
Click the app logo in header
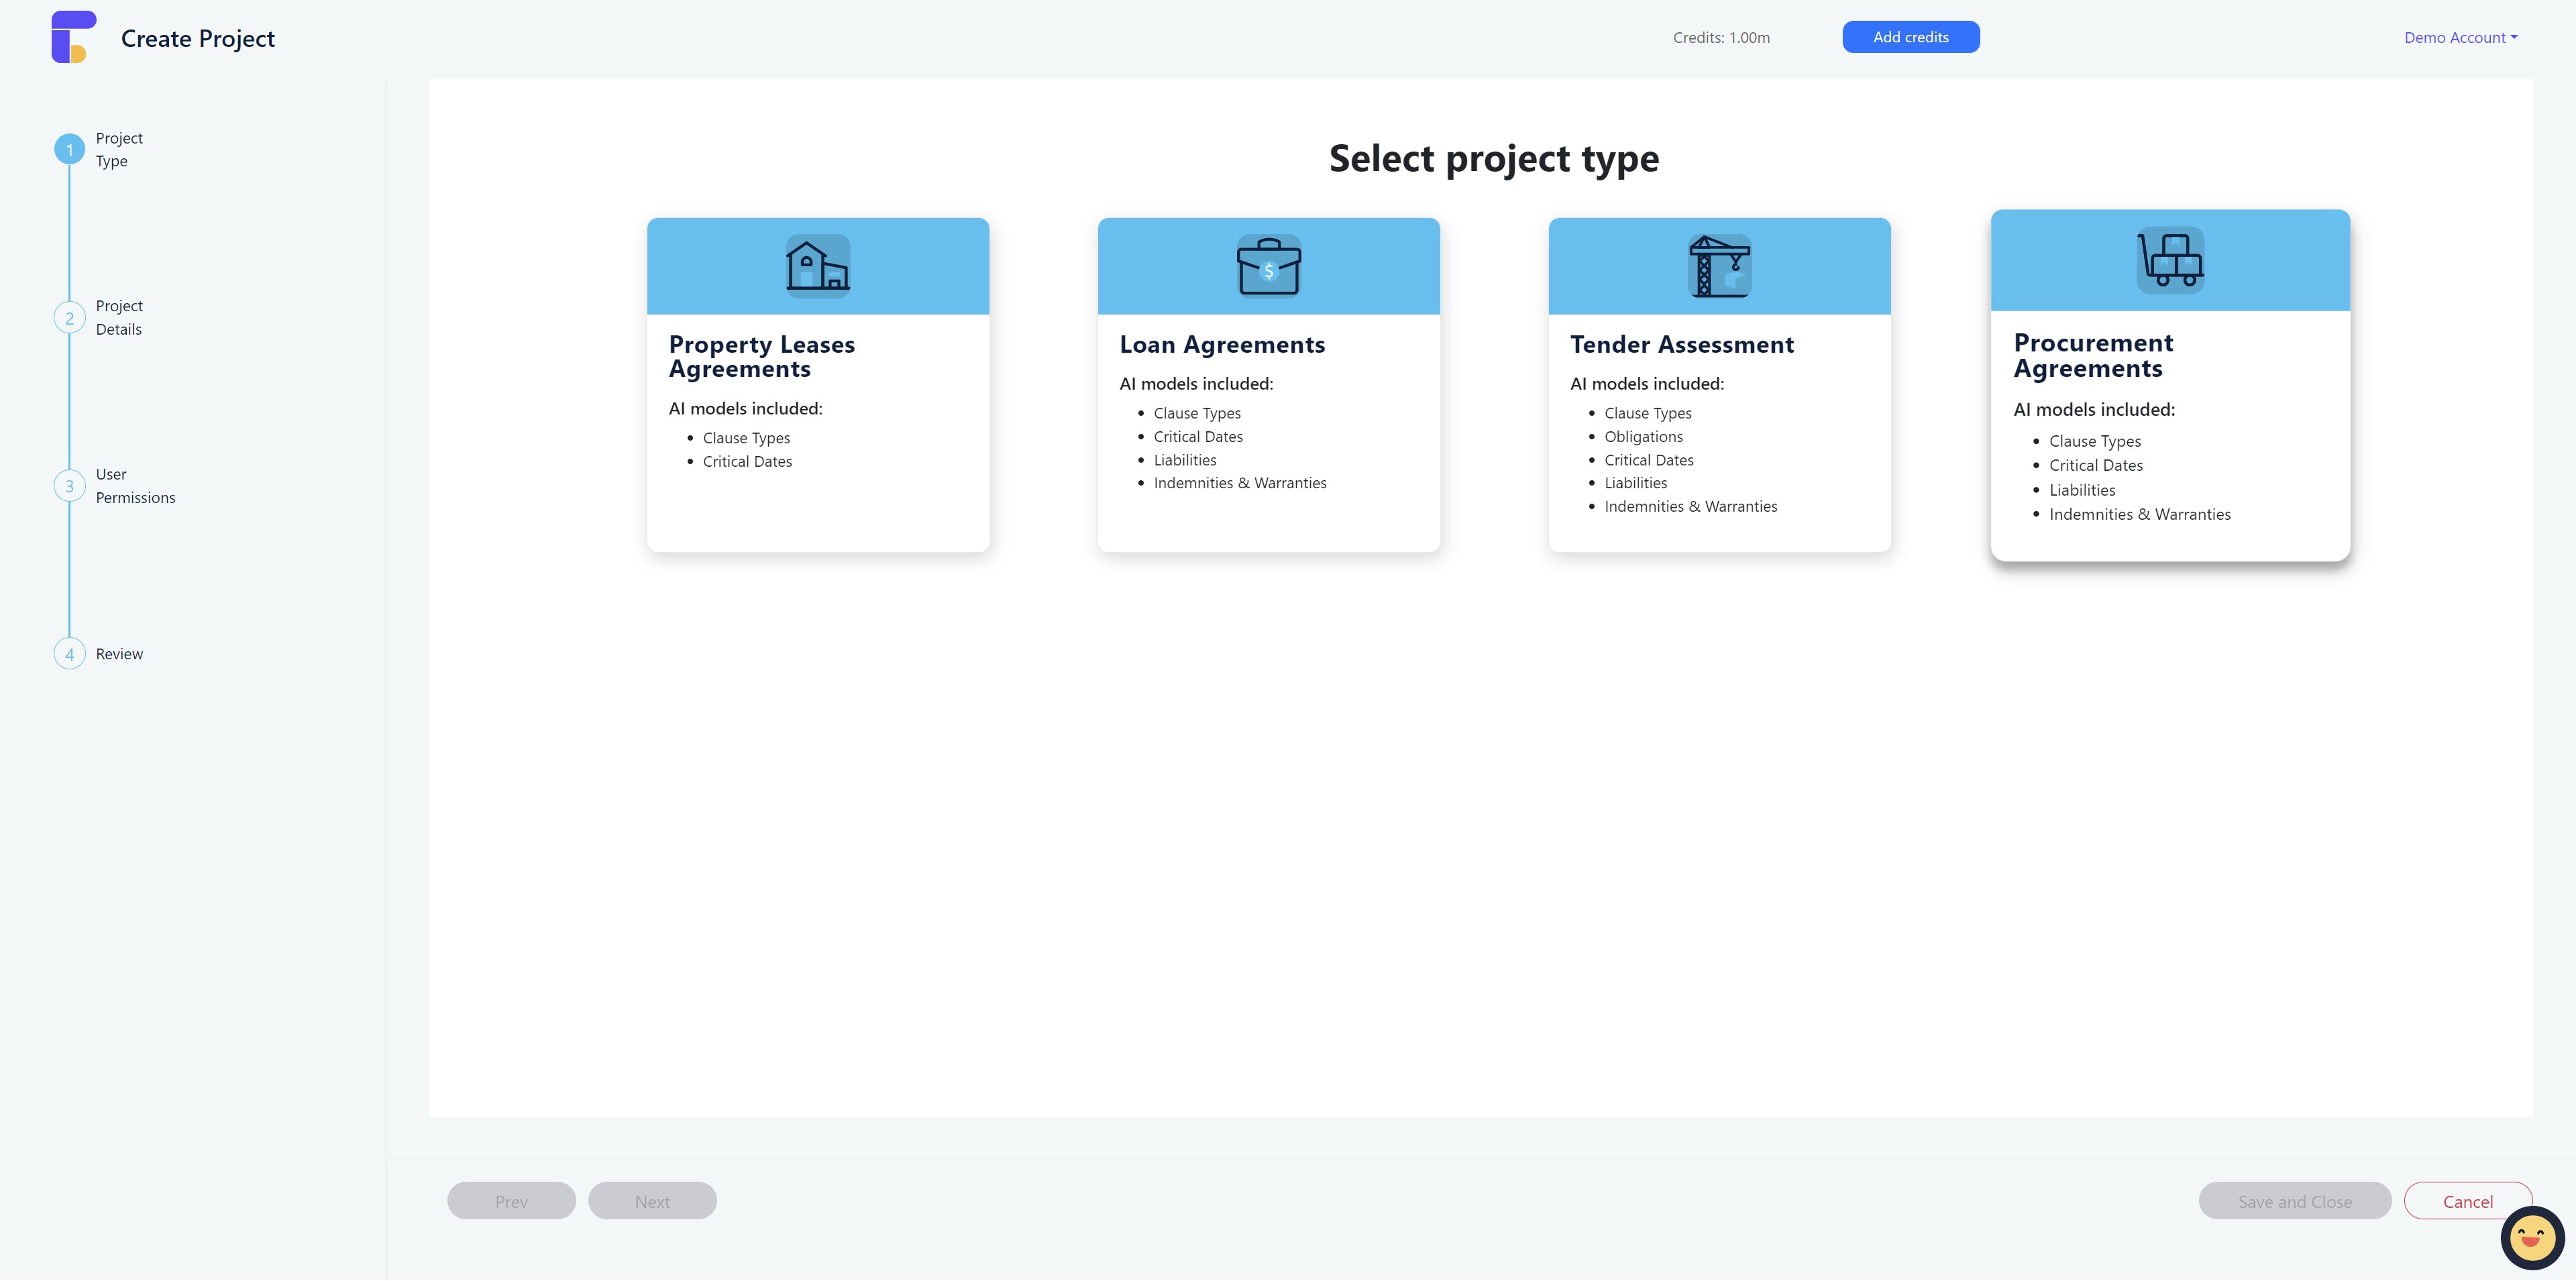click(73, 37)
